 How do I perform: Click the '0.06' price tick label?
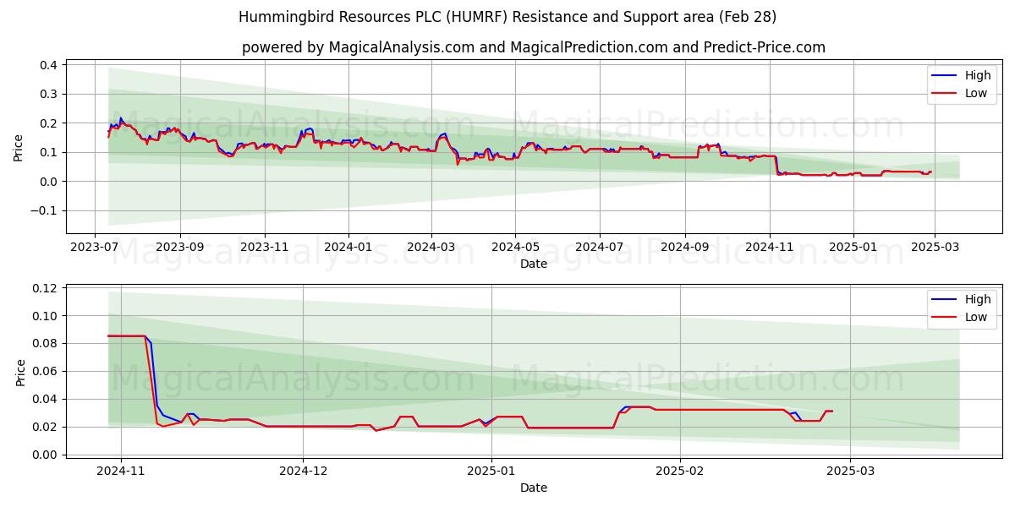pyautogui.click(x=46, y=372)
